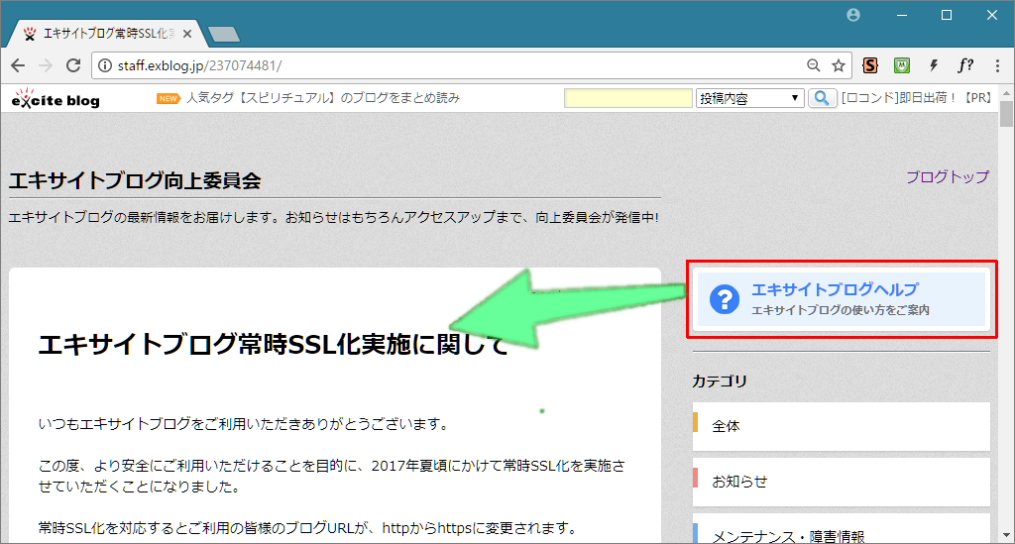
Task: View site information icon in address bar
Action: 105,66
